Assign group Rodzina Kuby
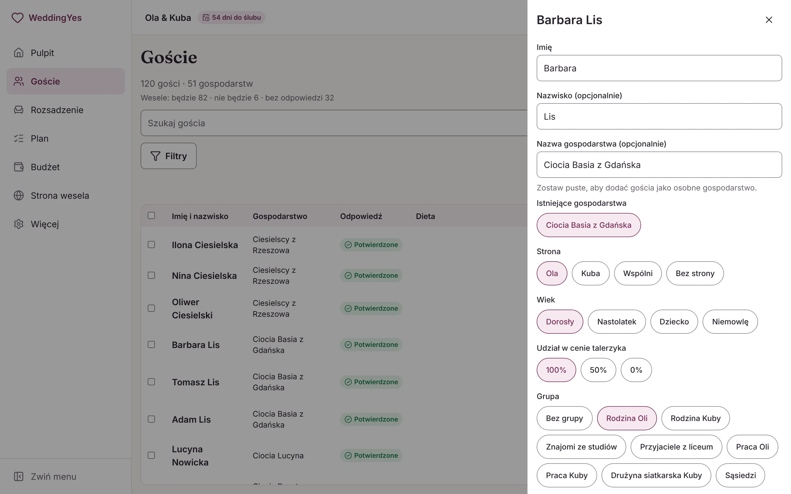This screenshot has height=494, width=791. point(695,419)
